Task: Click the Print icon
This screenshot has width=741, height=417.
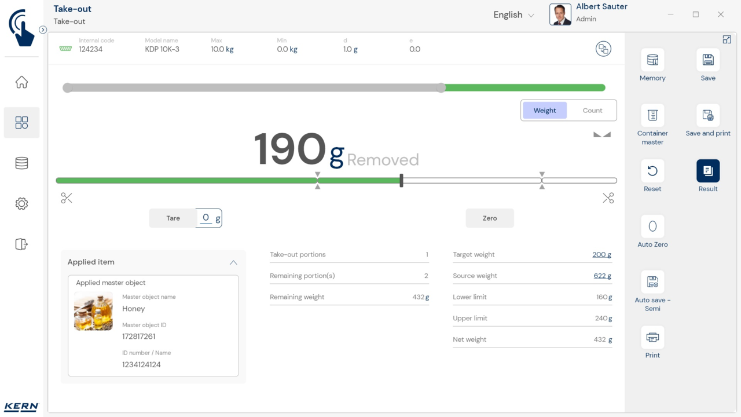Action: point(652,338)
